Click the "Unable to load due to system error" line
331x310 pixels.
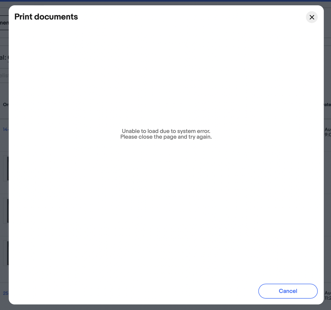pos(166,131)
